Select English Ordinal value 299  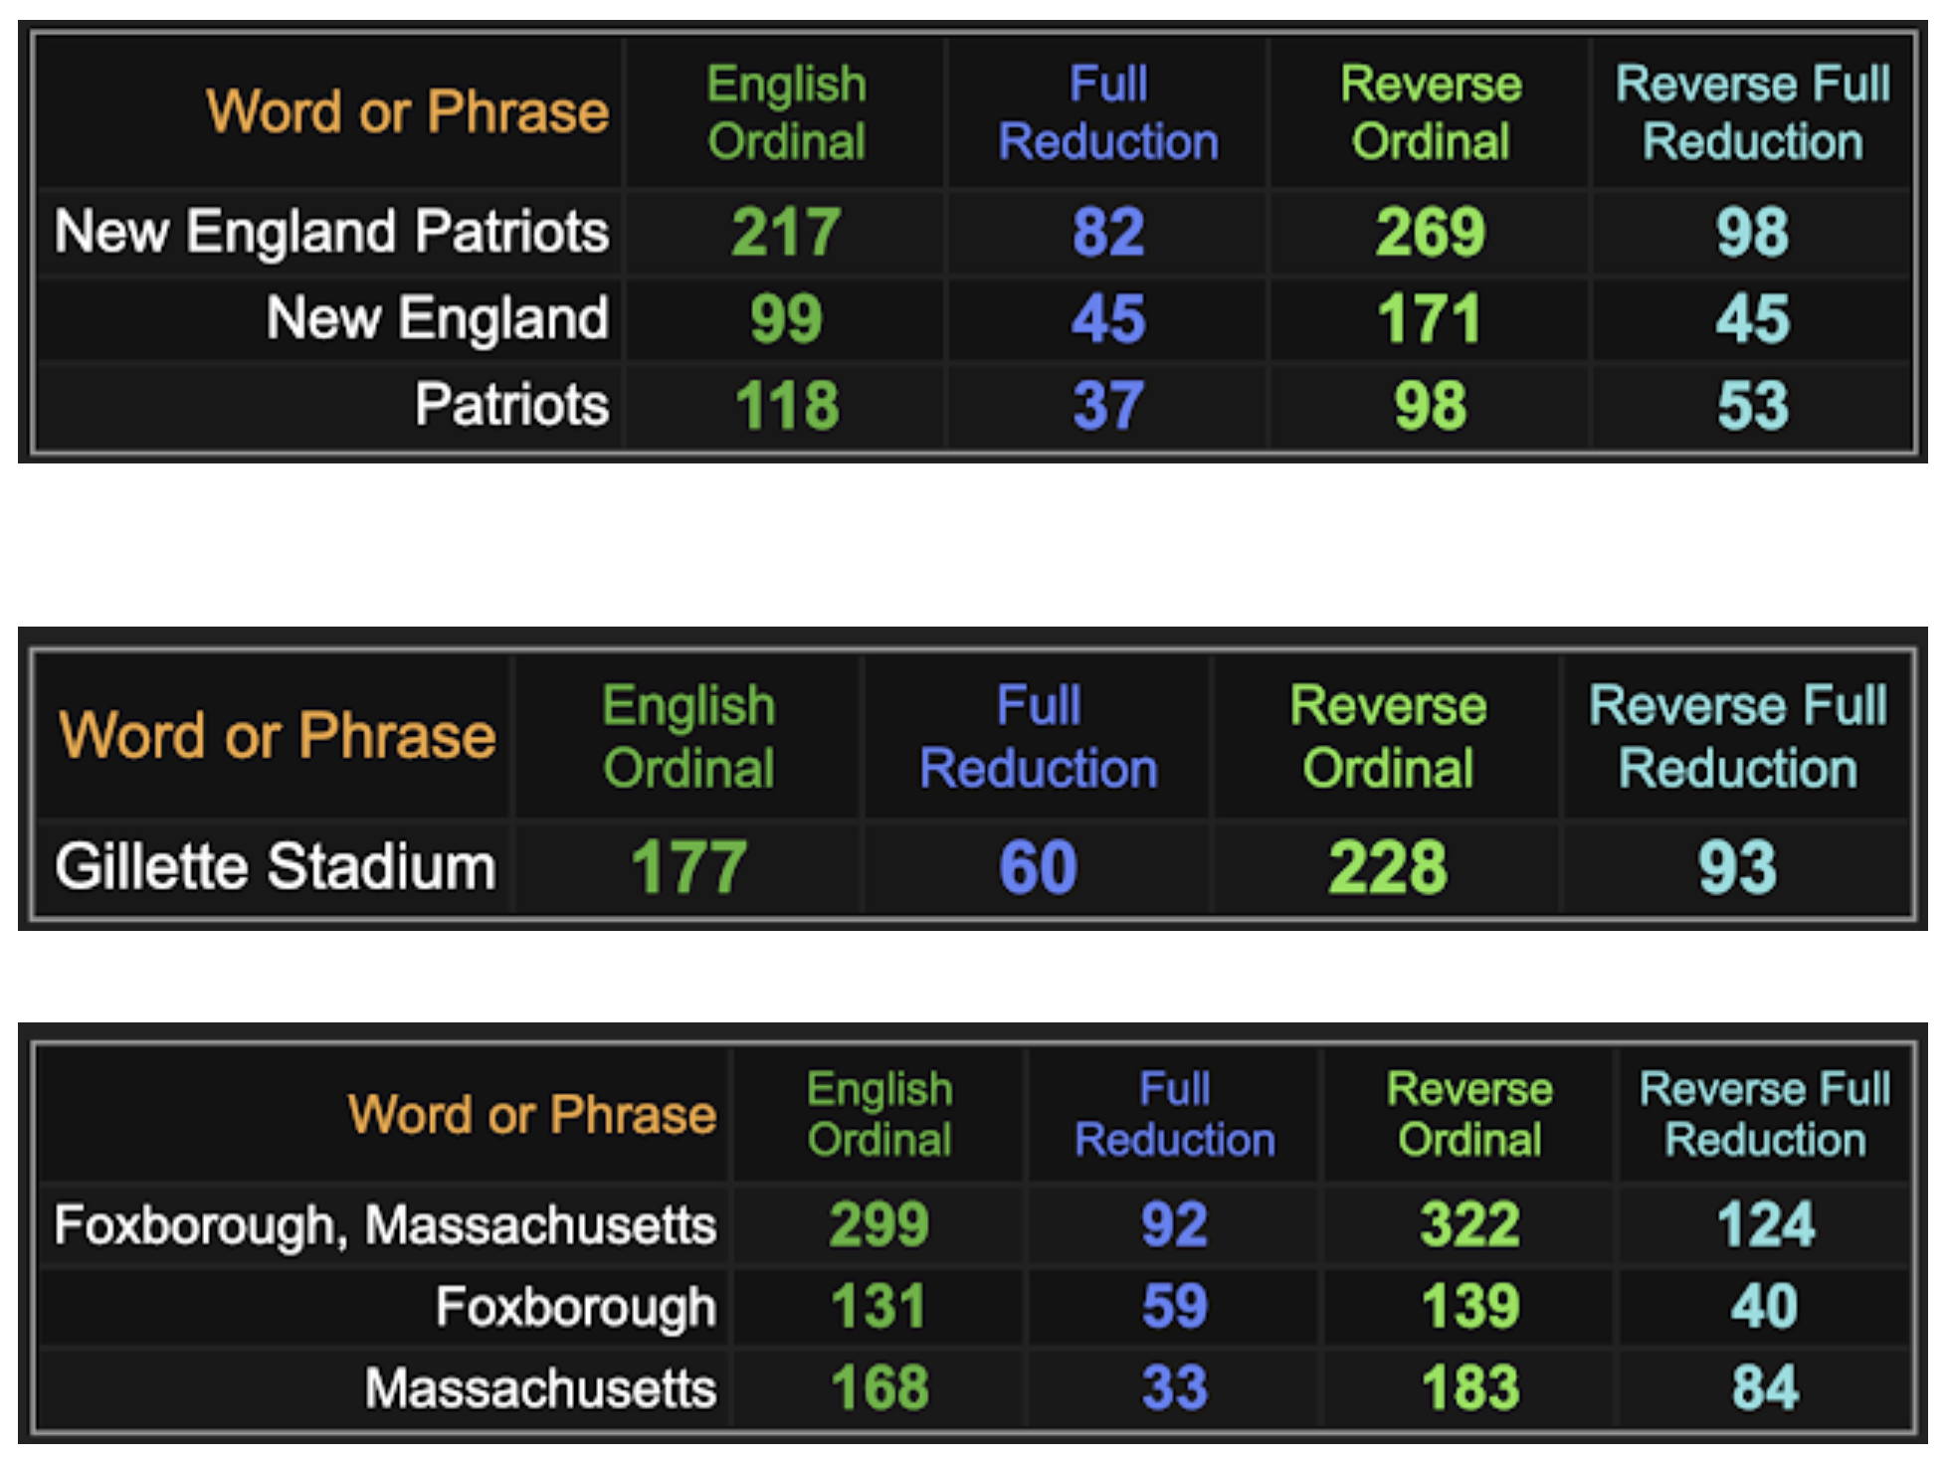pos(879,1224)
